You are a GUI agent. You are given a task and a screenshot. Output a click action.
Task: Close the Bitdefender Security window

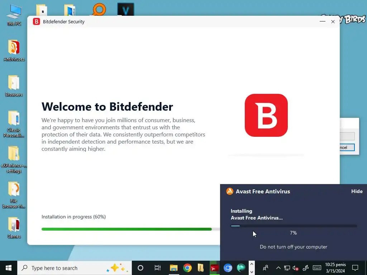pyautogui.click(x=333, y=21)
